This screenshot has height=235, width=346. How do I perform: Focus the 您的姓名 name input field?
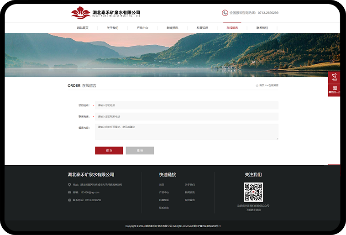point(186,105)
